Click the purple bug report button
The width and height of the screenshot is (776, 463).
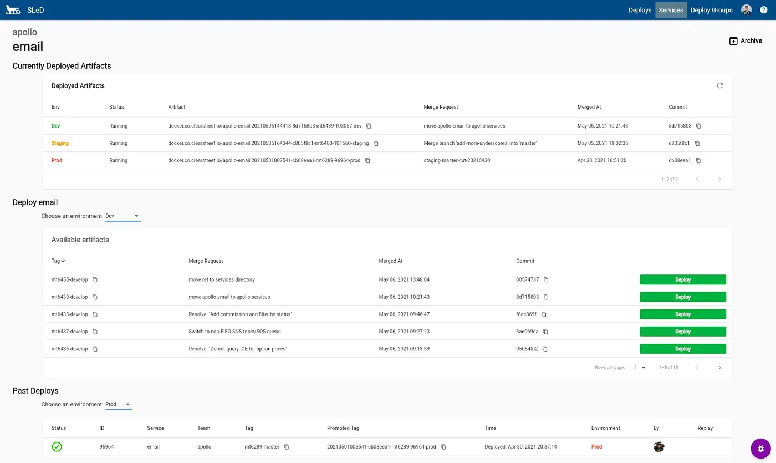(760, 448)
